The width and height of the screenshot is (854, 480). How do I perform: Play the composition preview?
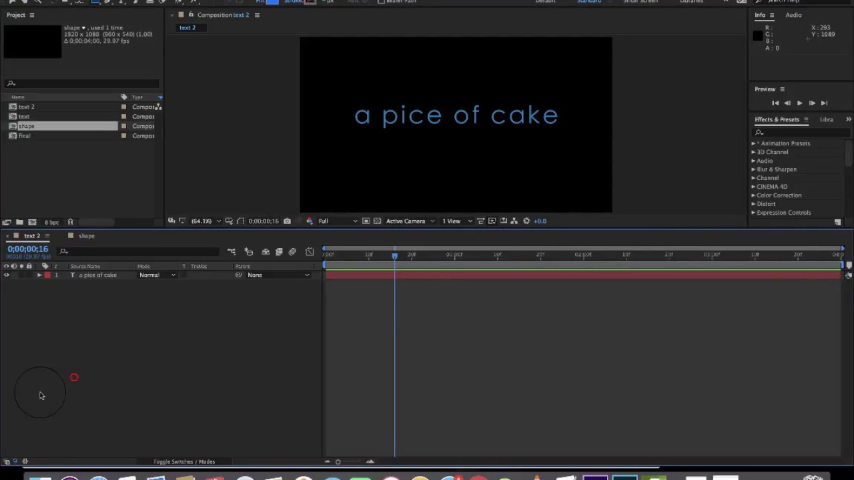tap(799, 103)
